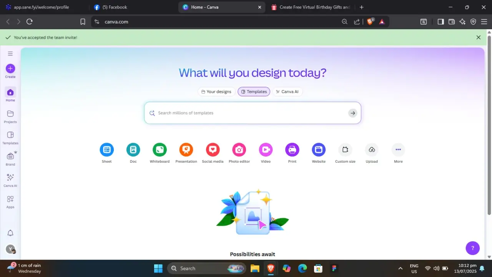This screenshot has height=277, width=492.
Task: Open Figma from the taskbar
Action: coord(334,268)
